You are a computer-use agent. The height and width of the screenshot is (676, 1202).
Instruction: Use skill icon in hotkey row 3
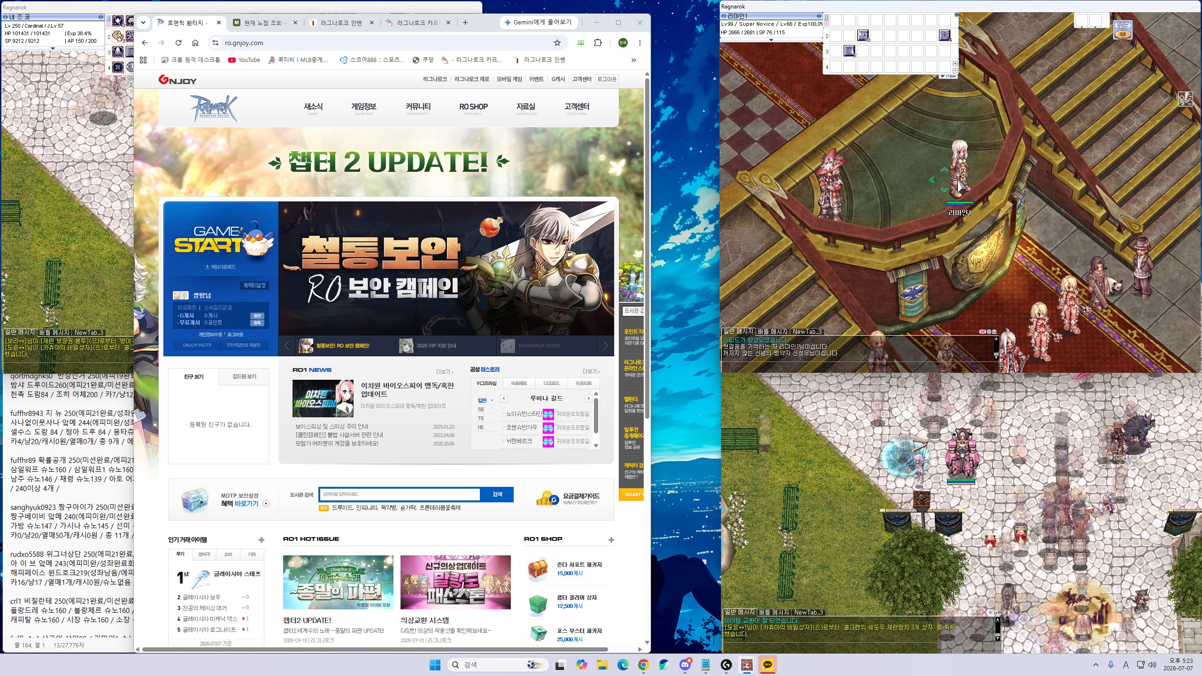pos(849,51)
